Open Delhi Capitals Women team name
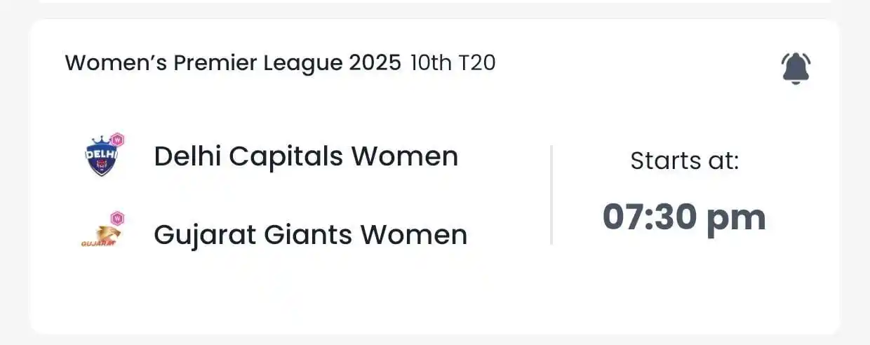Image resolution: width=870 pixels, height=345 pixels. coord(306,156)
